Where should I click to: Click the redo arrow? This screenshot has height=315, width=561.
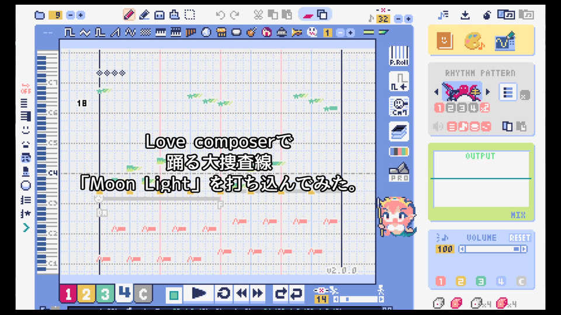[x=235, y=15]
